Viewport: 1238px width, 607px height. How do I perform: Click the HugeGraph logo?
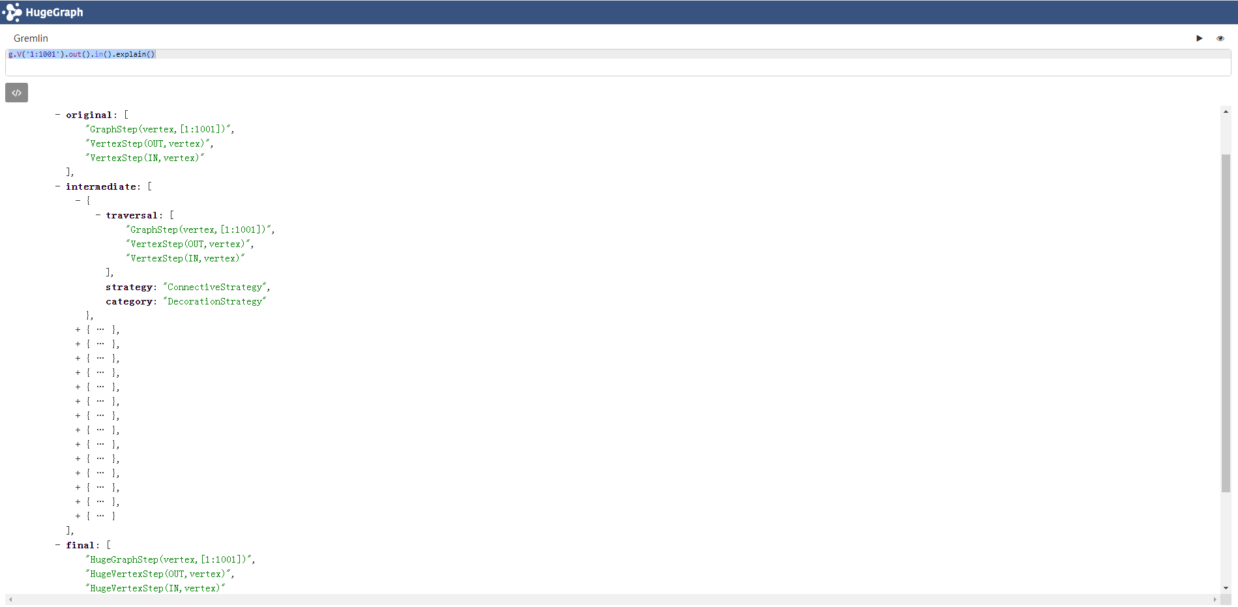point(12,12)
